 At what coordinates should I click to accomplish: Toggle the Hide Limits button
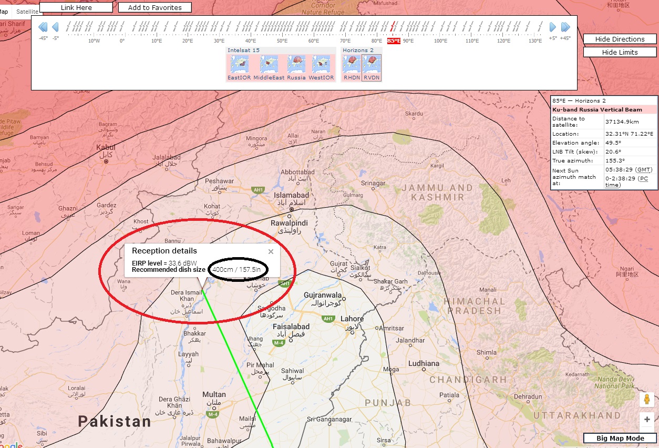620,52
